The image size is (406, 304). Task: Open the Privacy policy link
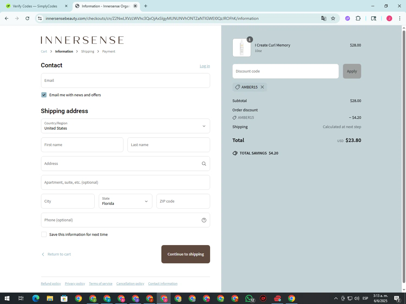(75, 283)
